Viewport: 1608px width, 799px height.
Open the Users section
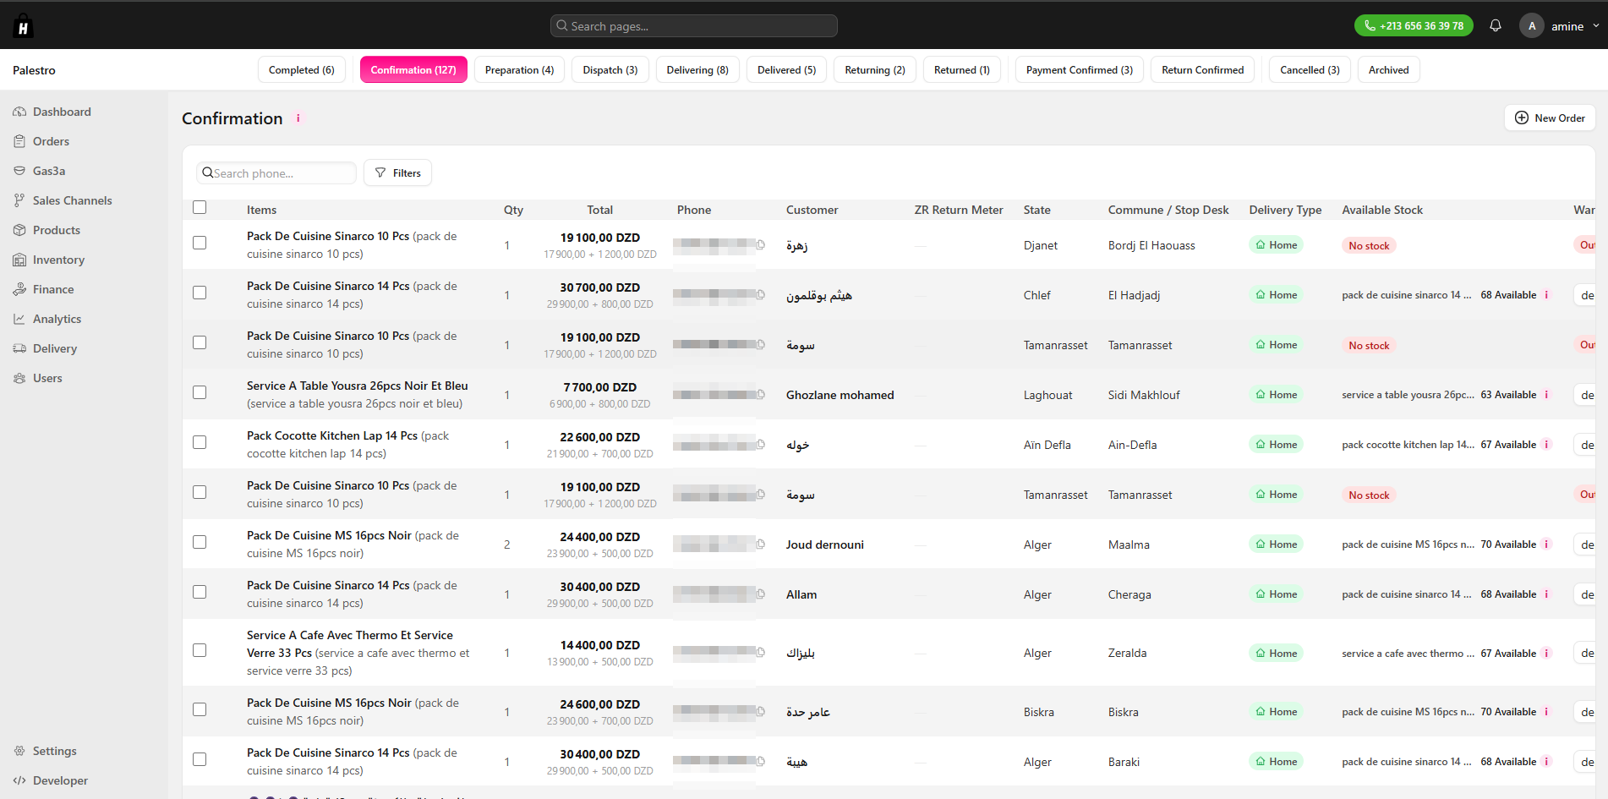click(47, 378)
